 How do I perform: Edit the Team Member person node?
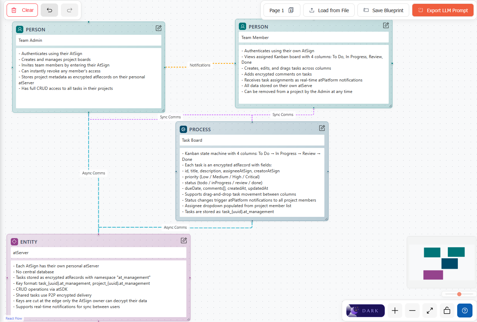[386, 25]
